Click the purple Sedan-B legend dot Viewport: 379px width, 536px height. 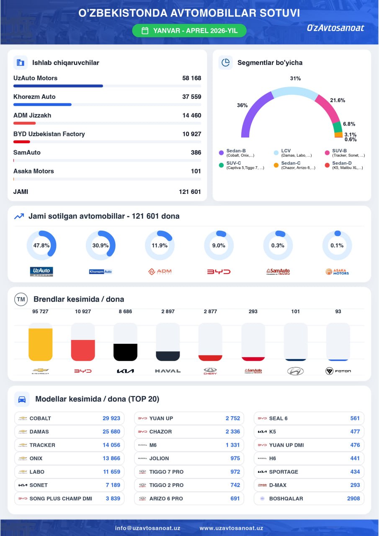[x=222, y=153]
